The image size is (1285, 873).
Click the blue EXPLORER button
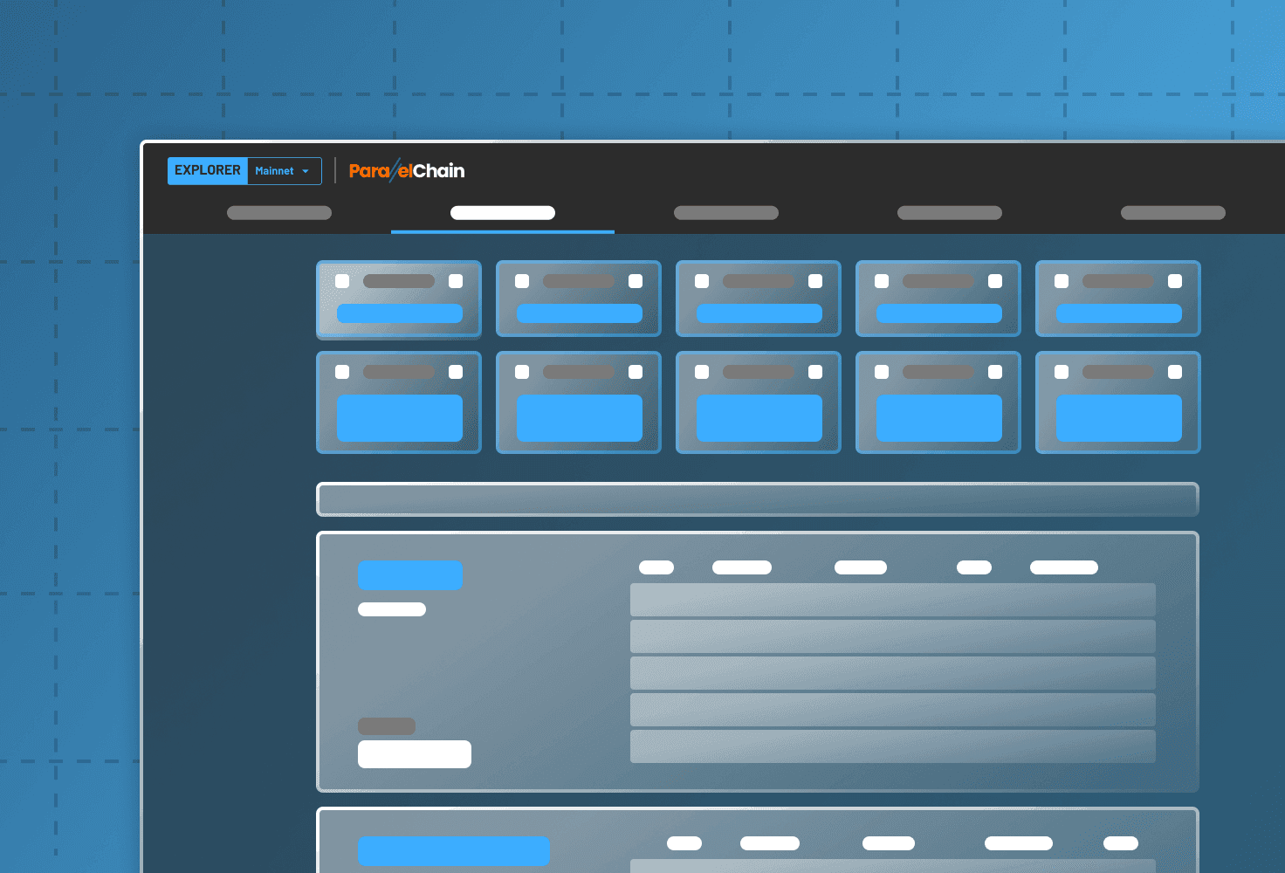pos(208,171)
